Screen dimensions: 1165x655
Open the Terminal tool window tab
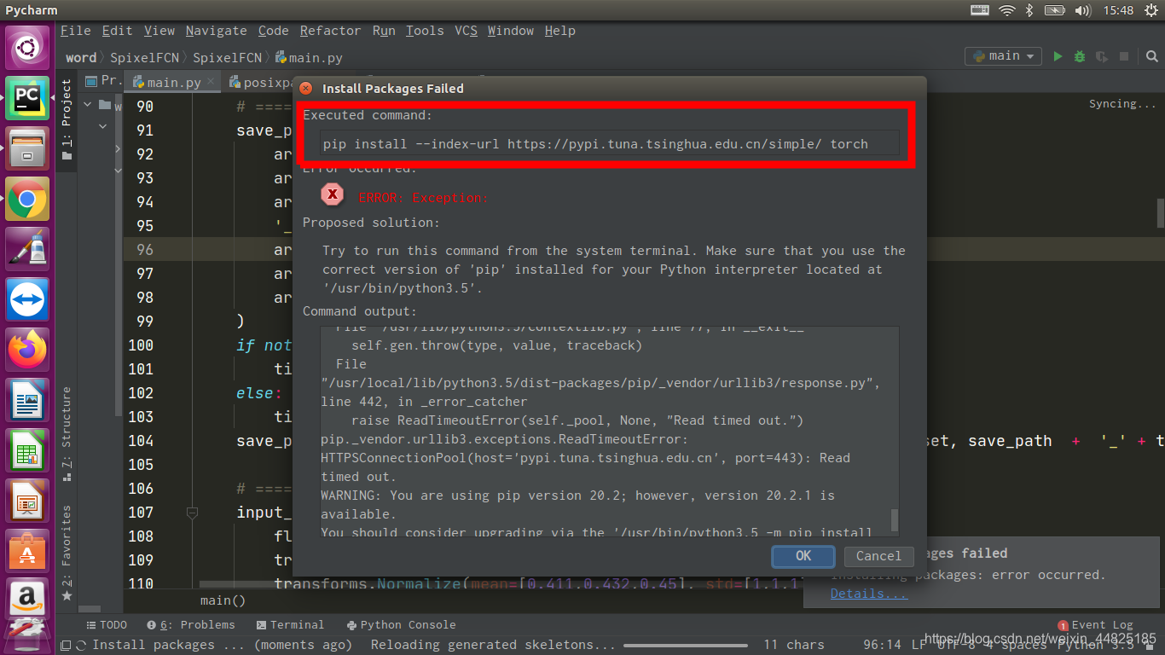point(290,625)
